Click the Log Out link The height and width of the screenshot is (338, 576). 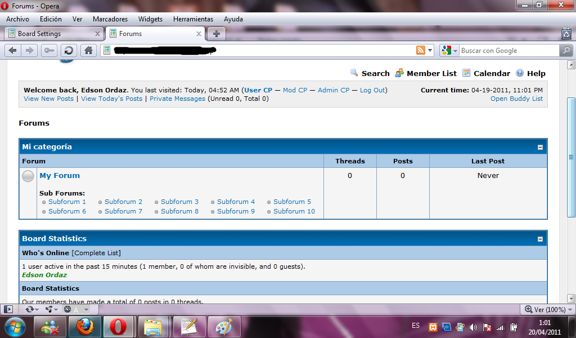(x=372, y=90)
